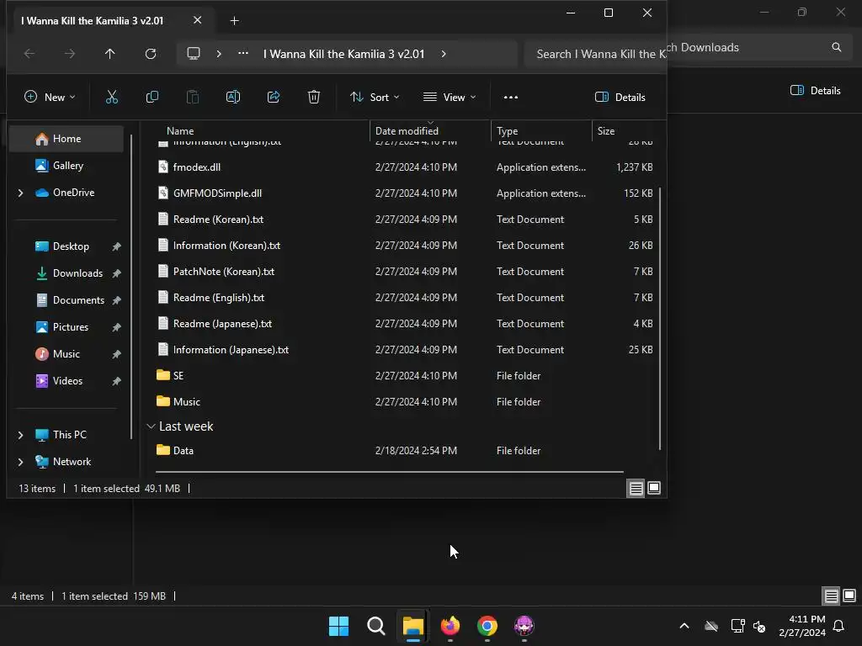Sort by Size column header

[x=625, y=130]
